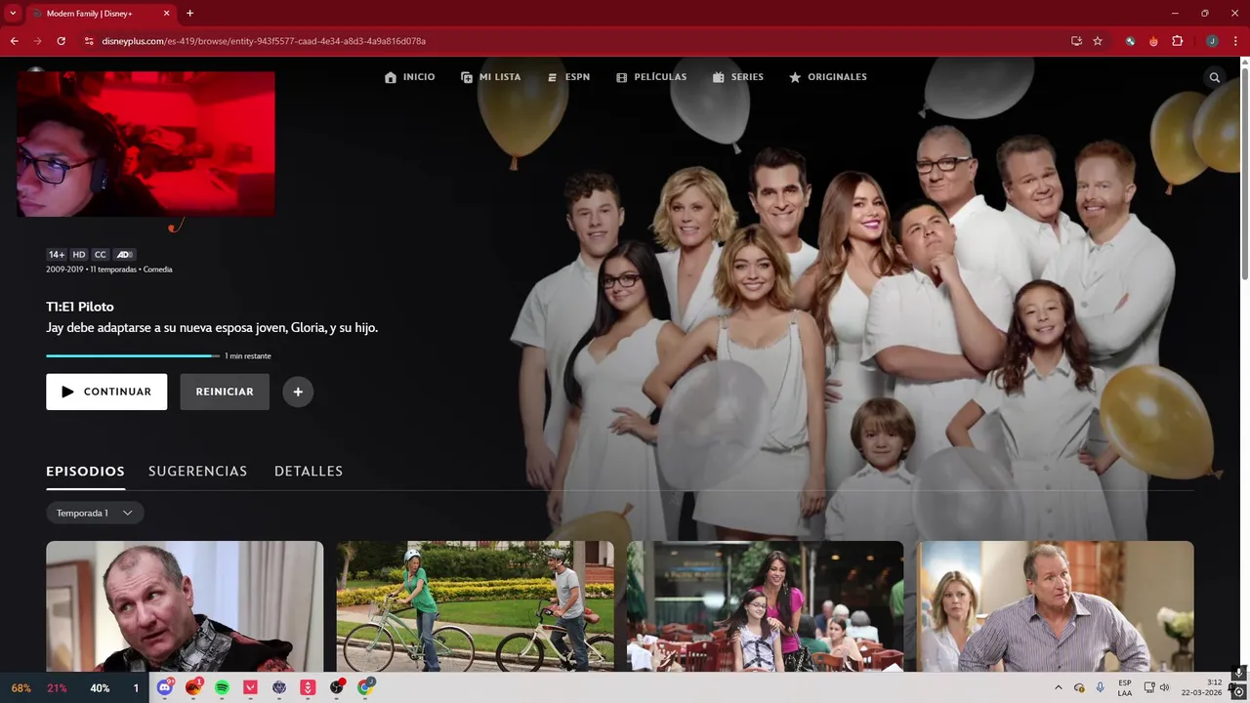The width and height of the screenshot is (1250, 703).
Task: Open the tab search dropdown arrow
Action: click(13, 14)
